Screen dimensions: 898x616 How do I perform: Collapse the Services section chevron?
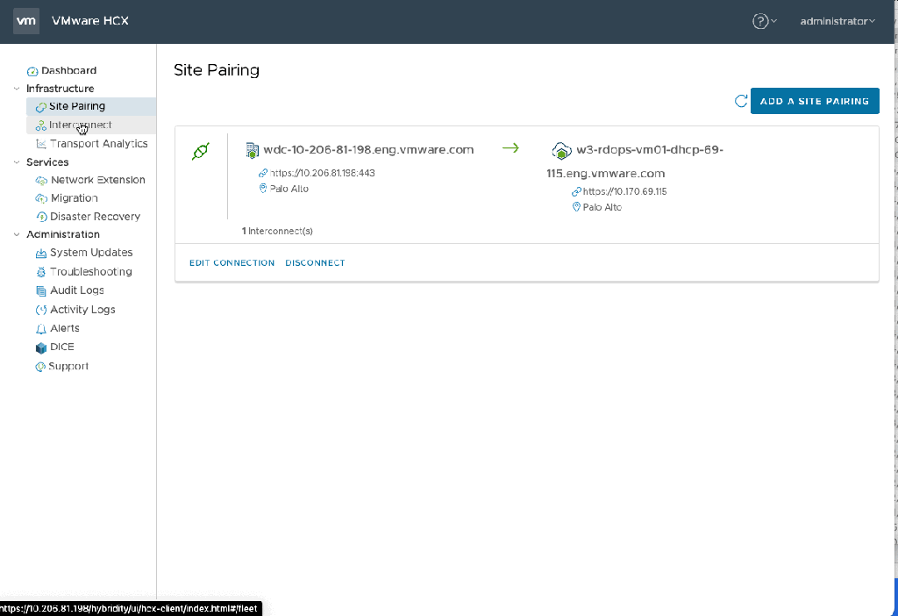(18, 162)
